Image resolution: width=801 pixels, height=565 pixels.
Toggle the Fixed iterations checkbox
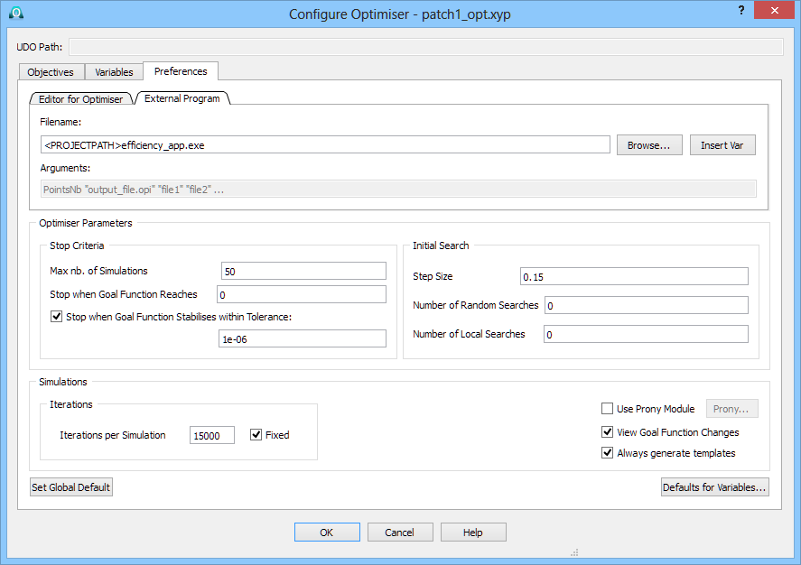coord(256,435)
